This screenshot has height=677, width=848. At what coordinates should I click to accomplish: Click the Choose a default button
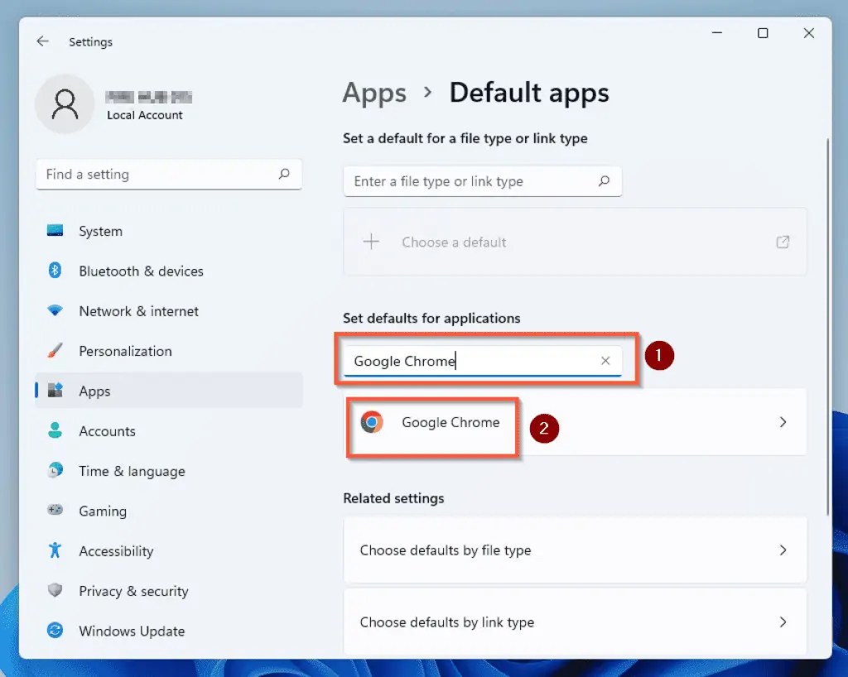click(575, 242)
